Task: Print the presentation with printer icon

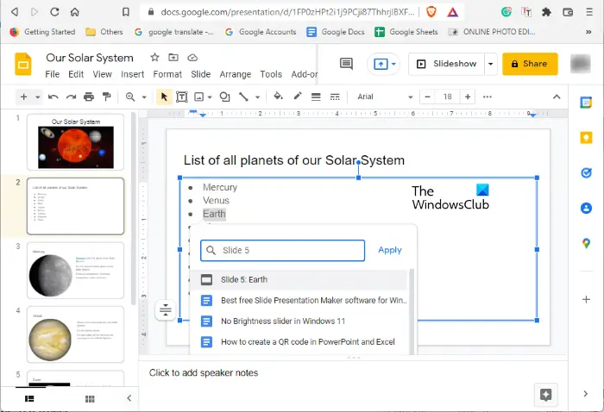Action: (x=89, y=97)
